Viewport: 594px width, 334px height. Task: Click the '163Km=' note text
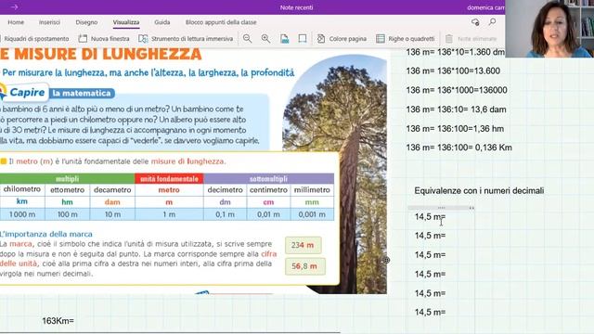point(58,321)
